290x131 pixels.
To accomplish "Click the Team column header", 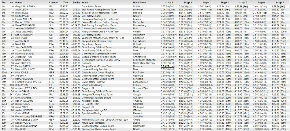I will tap(85, 3).
